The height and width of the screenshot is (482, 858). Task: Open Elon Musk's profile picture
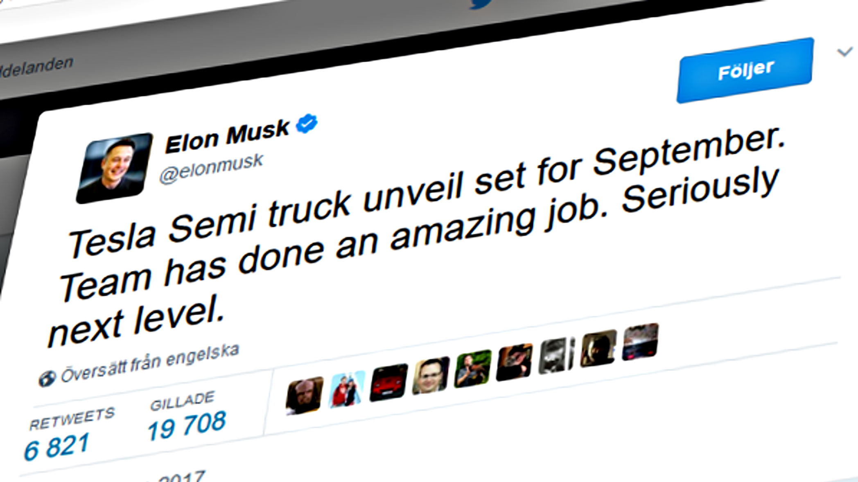click(x=114, y=168)
